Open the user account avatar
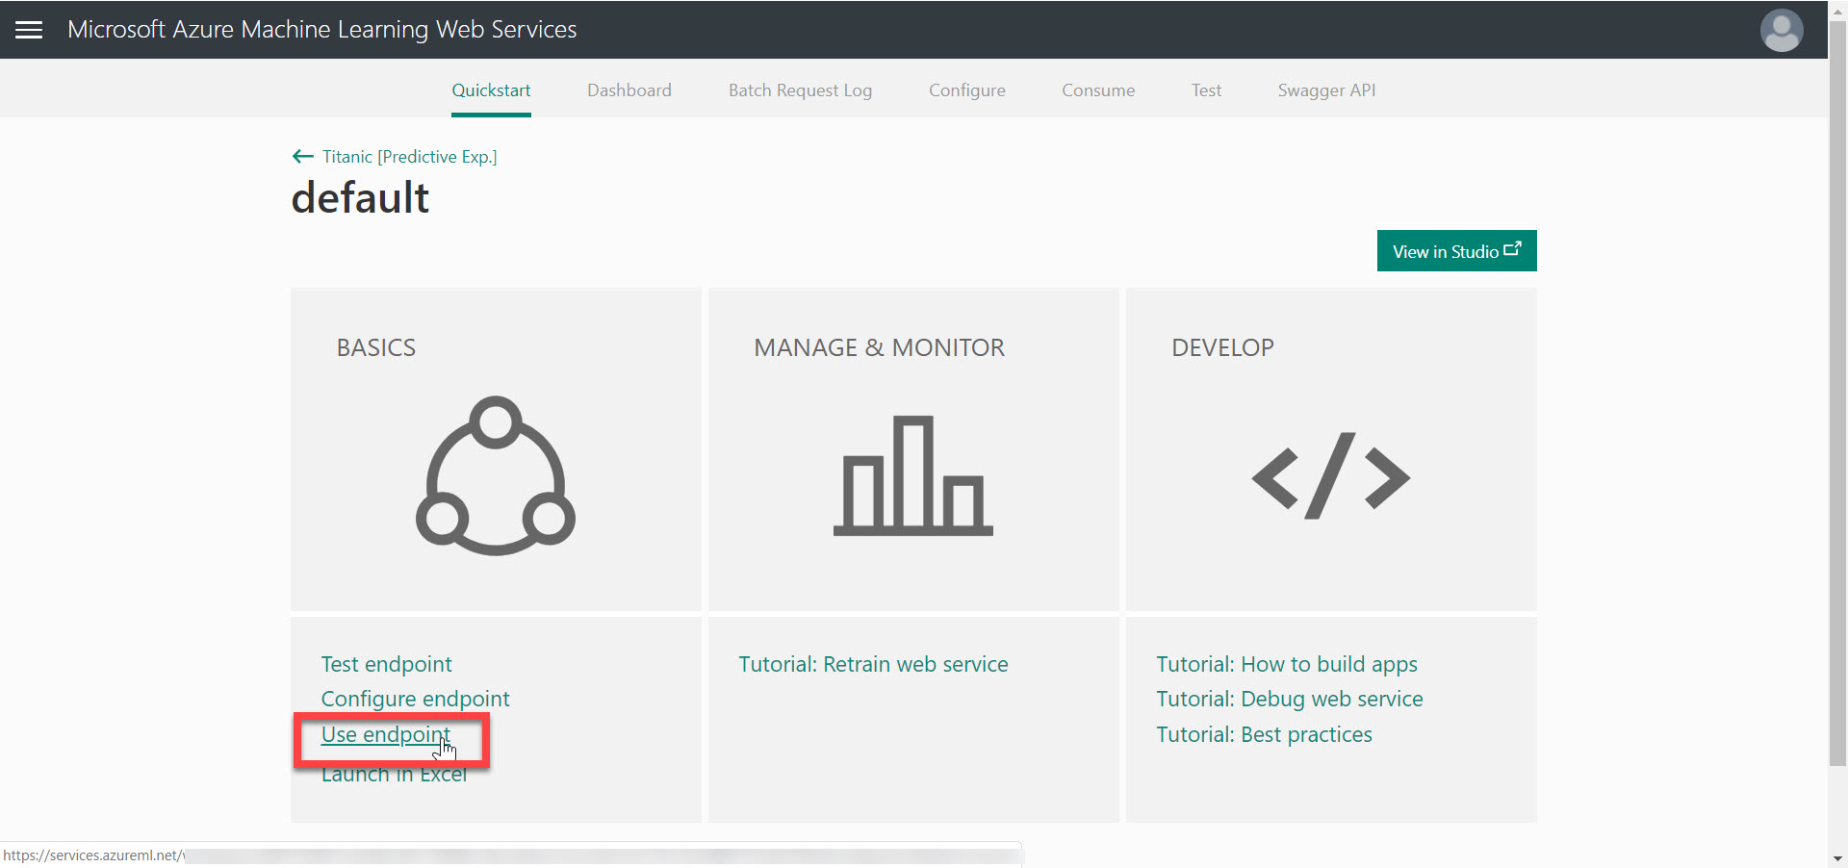 [1782, 31]
